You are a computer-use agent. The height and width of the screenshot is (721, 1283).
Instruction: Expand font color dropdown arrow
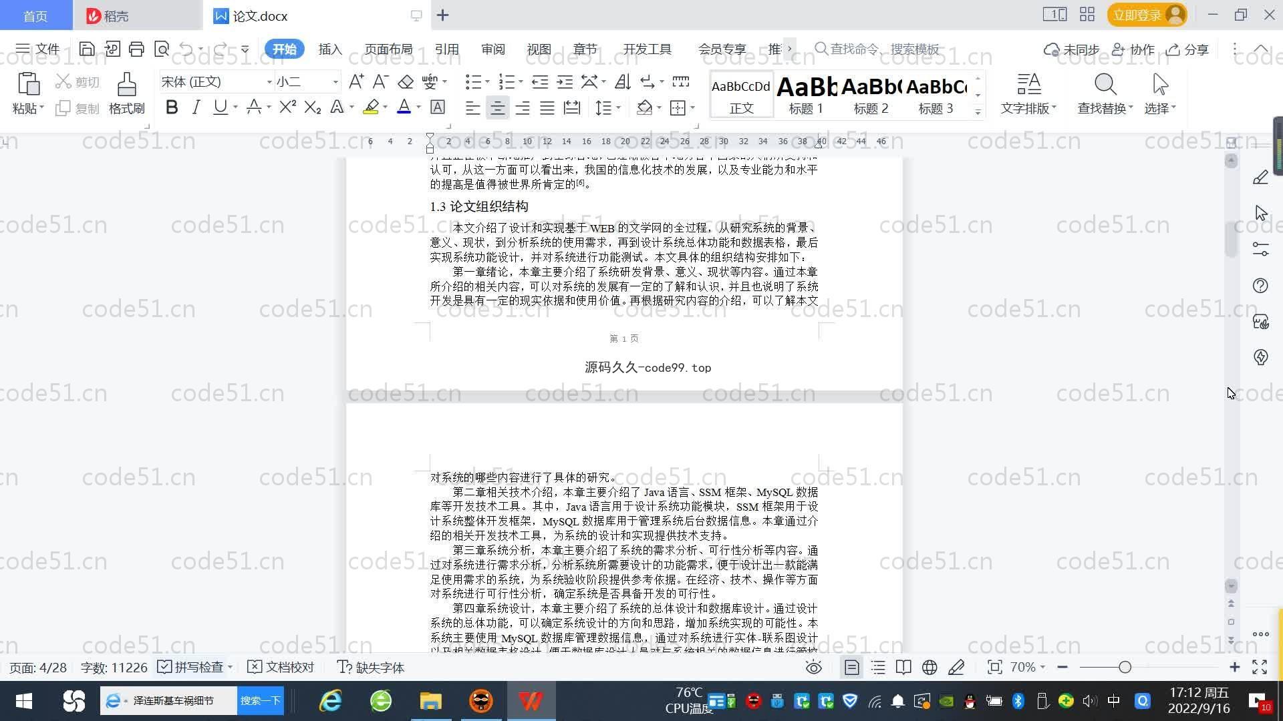point(419,107)
